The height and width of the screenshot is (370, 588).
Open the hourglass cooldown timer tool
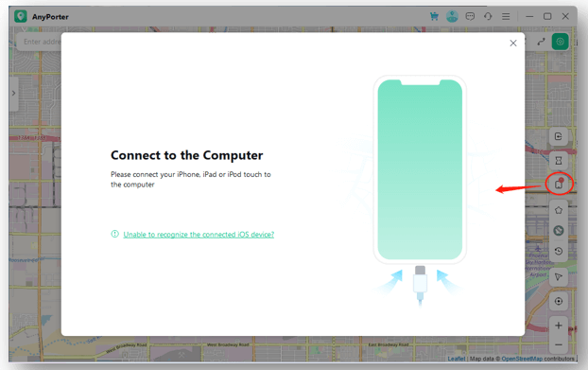coord(559,161)
